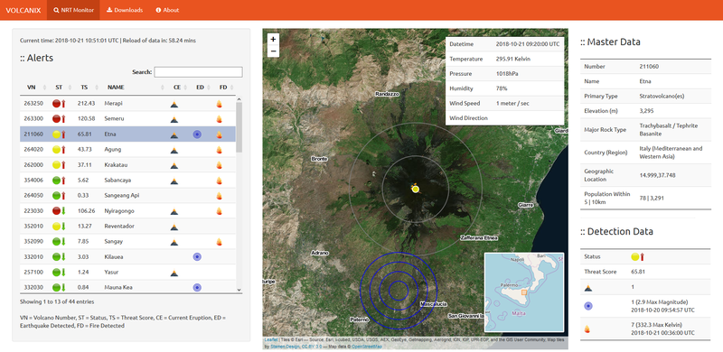Click Yasur current eruption icon
This screenshot has height=352, width=723.
click(x=174, y=273)
